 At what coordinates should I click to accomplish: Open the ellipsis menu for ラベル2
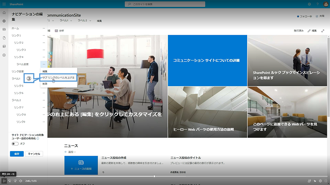[x=44, y=100]
